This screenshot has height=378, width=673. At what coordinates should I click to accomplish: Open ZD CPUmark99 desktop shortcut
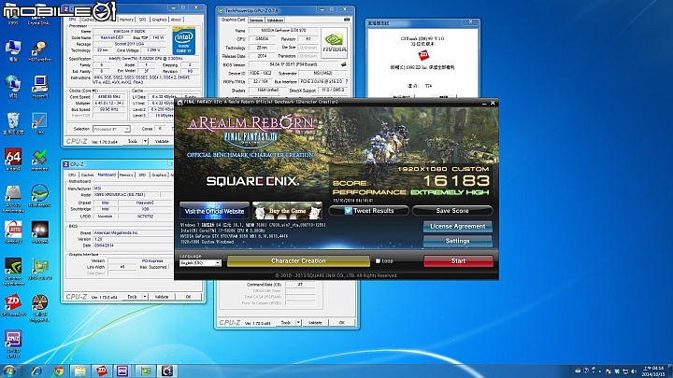coord(13,305)
